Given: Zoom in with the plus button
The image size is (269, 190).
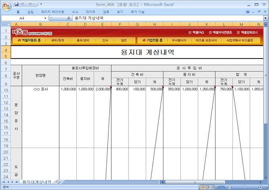Looking at the screenshot, I should tap(261, 187).
